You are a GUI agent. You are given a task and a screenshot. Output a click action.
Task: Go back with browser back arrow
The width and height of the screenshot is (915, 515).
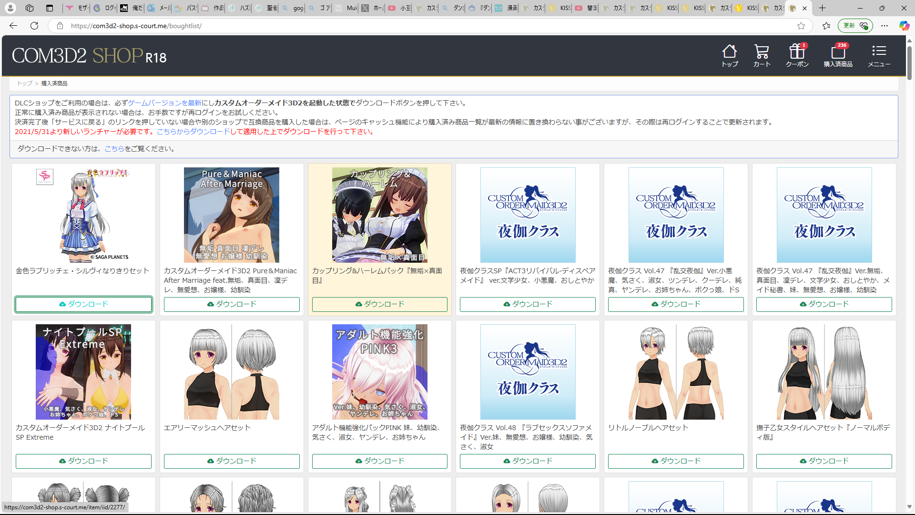click(13, 26)
